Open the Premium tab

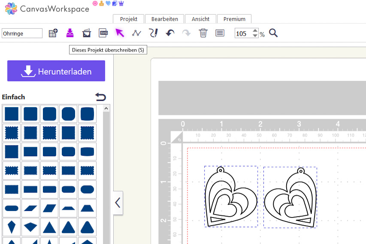pyautogui.click(x=234, y=19)
